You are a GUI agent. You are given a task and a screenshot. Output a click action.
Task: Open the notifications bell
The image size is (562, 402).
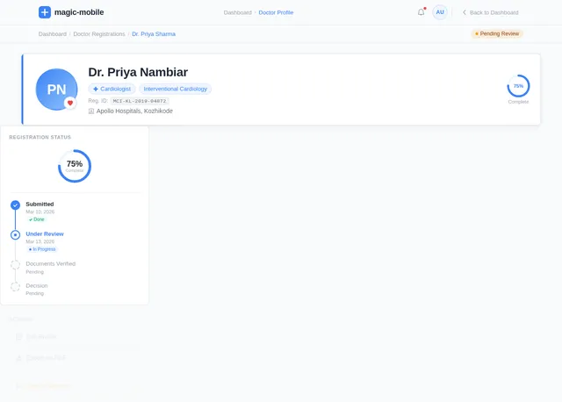pos(421,12)
